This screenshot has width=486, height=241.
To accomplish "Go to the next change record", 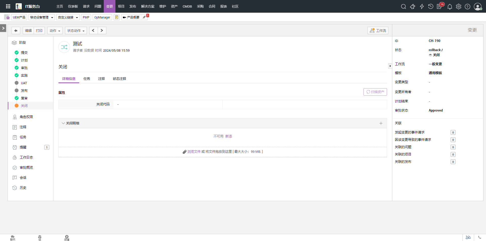I will [x=102, y=31].
